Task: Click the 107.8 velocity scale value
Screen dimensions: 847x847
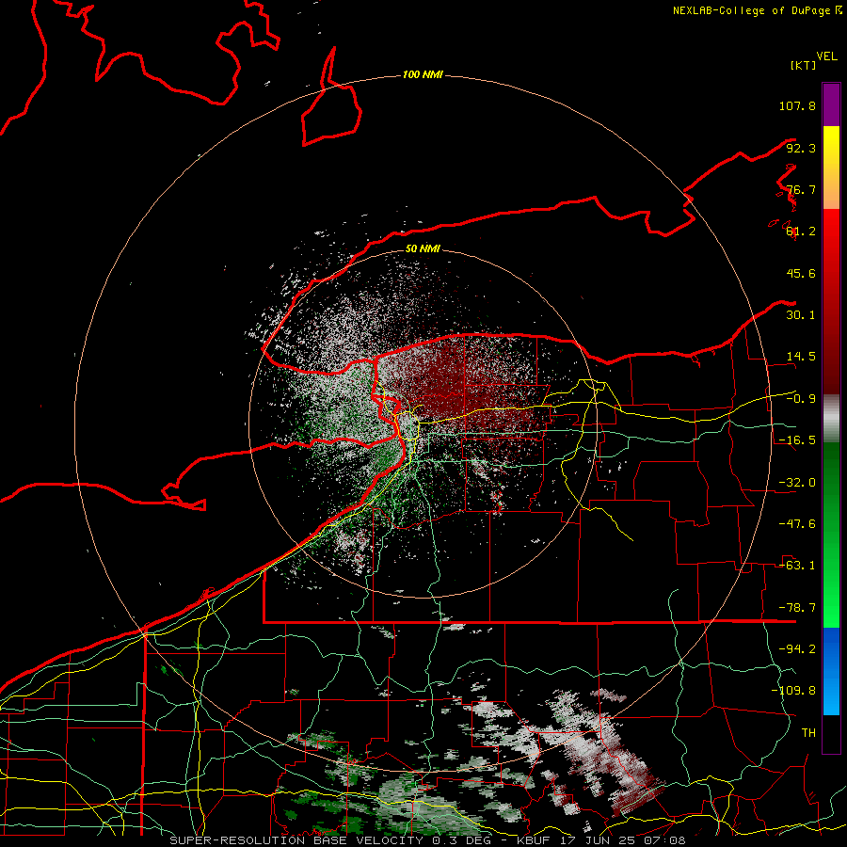Action: [x=797, y=105]
